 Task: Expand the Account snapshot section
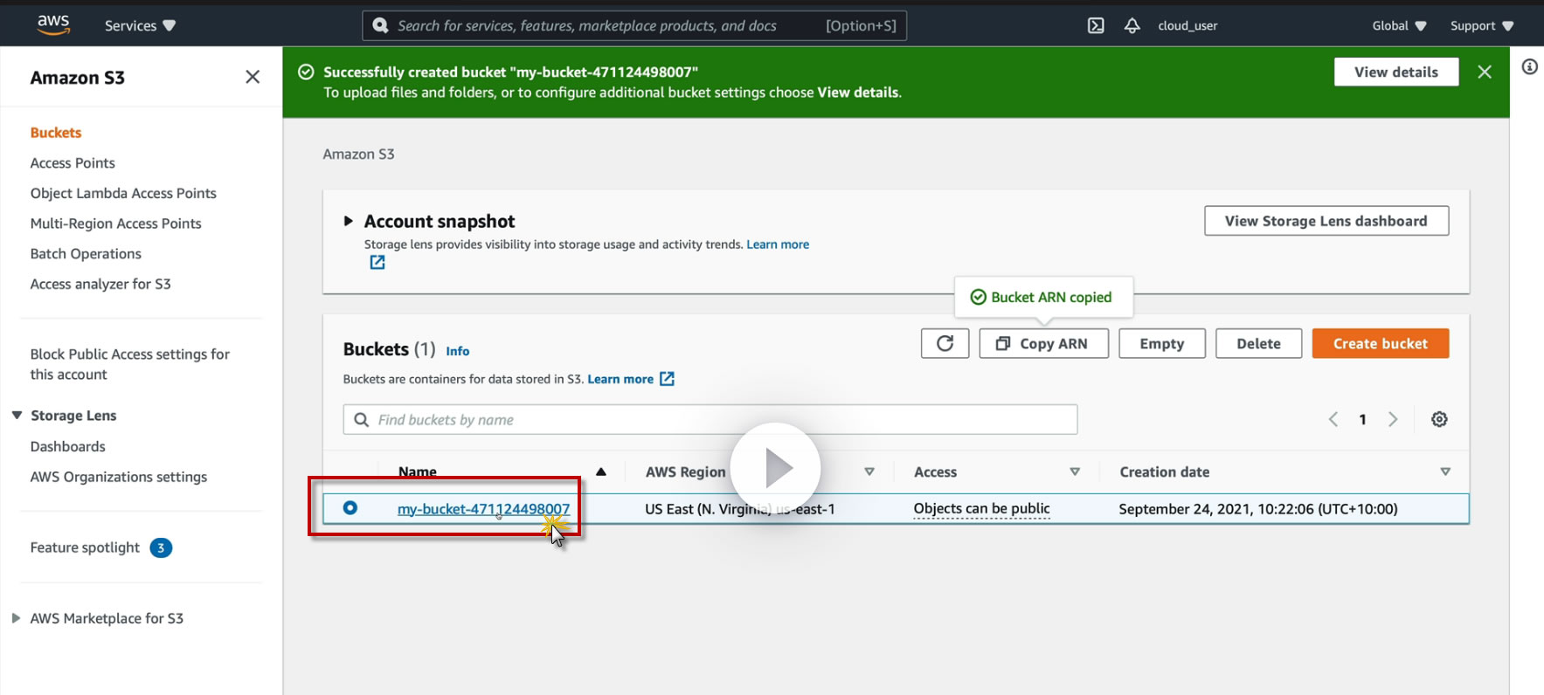(349, 221)
